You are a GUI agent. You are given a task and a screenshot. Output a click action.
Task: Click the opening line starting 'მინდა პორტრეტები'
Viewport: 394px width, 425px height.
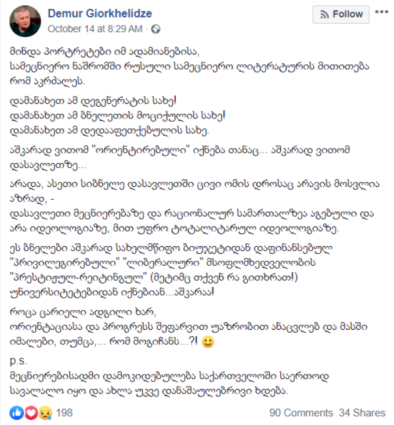tap(104, 52)
